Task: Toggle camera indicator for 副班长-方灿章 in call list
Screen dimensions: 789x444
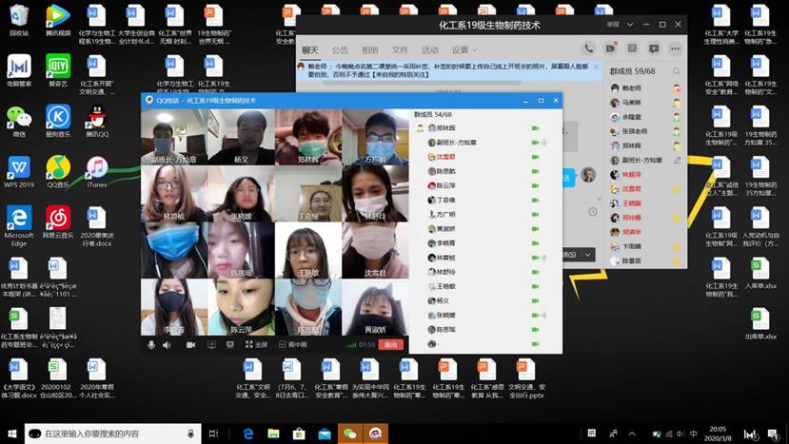Action: point(535,143)
